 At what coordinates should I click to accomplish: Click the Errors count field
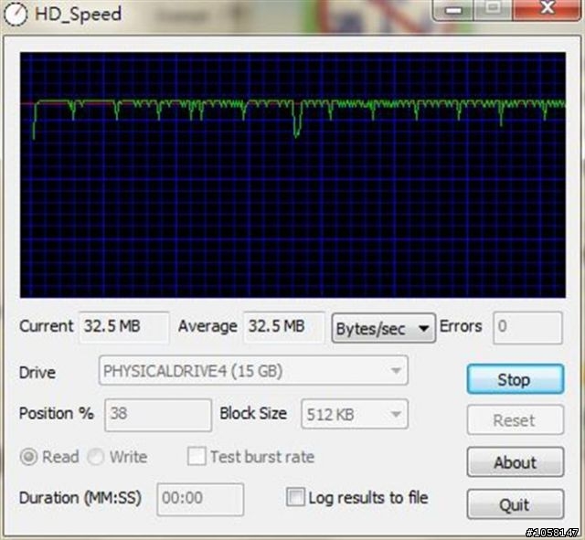(x=527, y=328)
